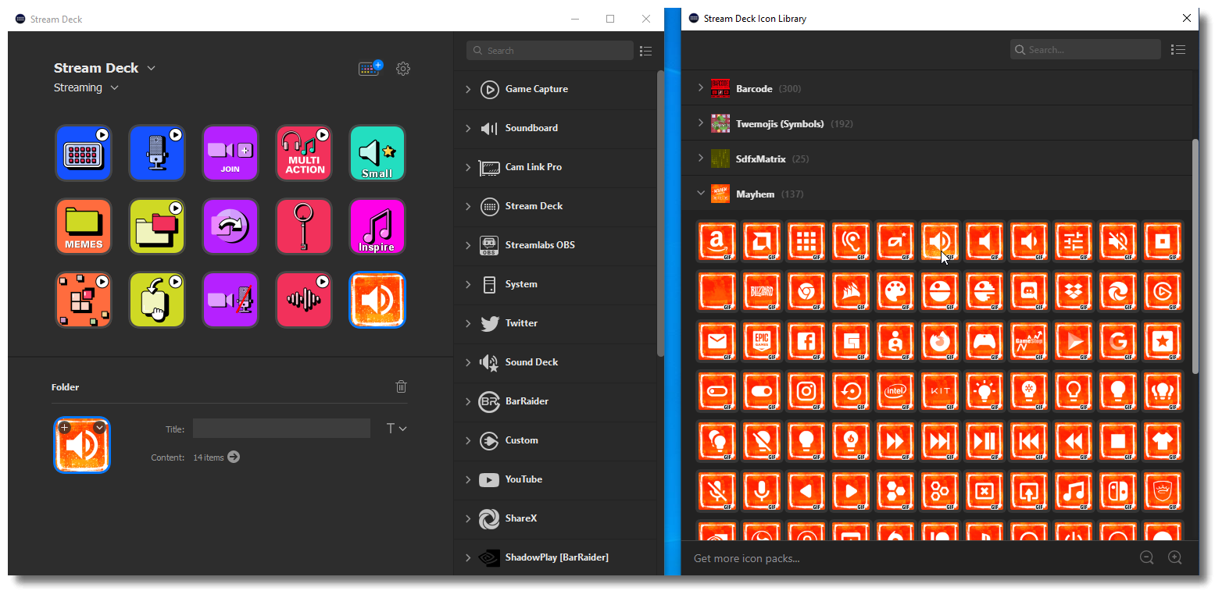Click the actions Search field
This screenshot has width=1215, height=591.
[x=550, y=51]
